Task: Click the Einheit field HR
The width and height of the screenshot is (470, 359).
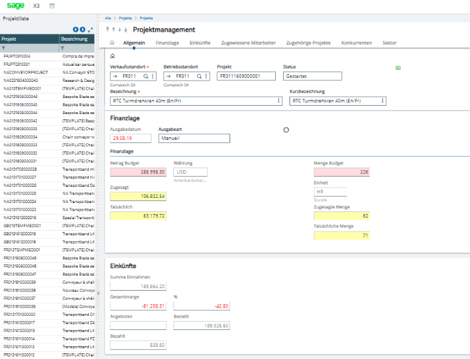Action: (330, 191)
